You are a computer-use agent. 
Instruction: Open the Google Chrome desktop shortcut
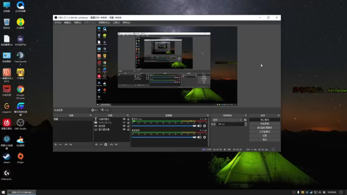(x=20, y=92)
